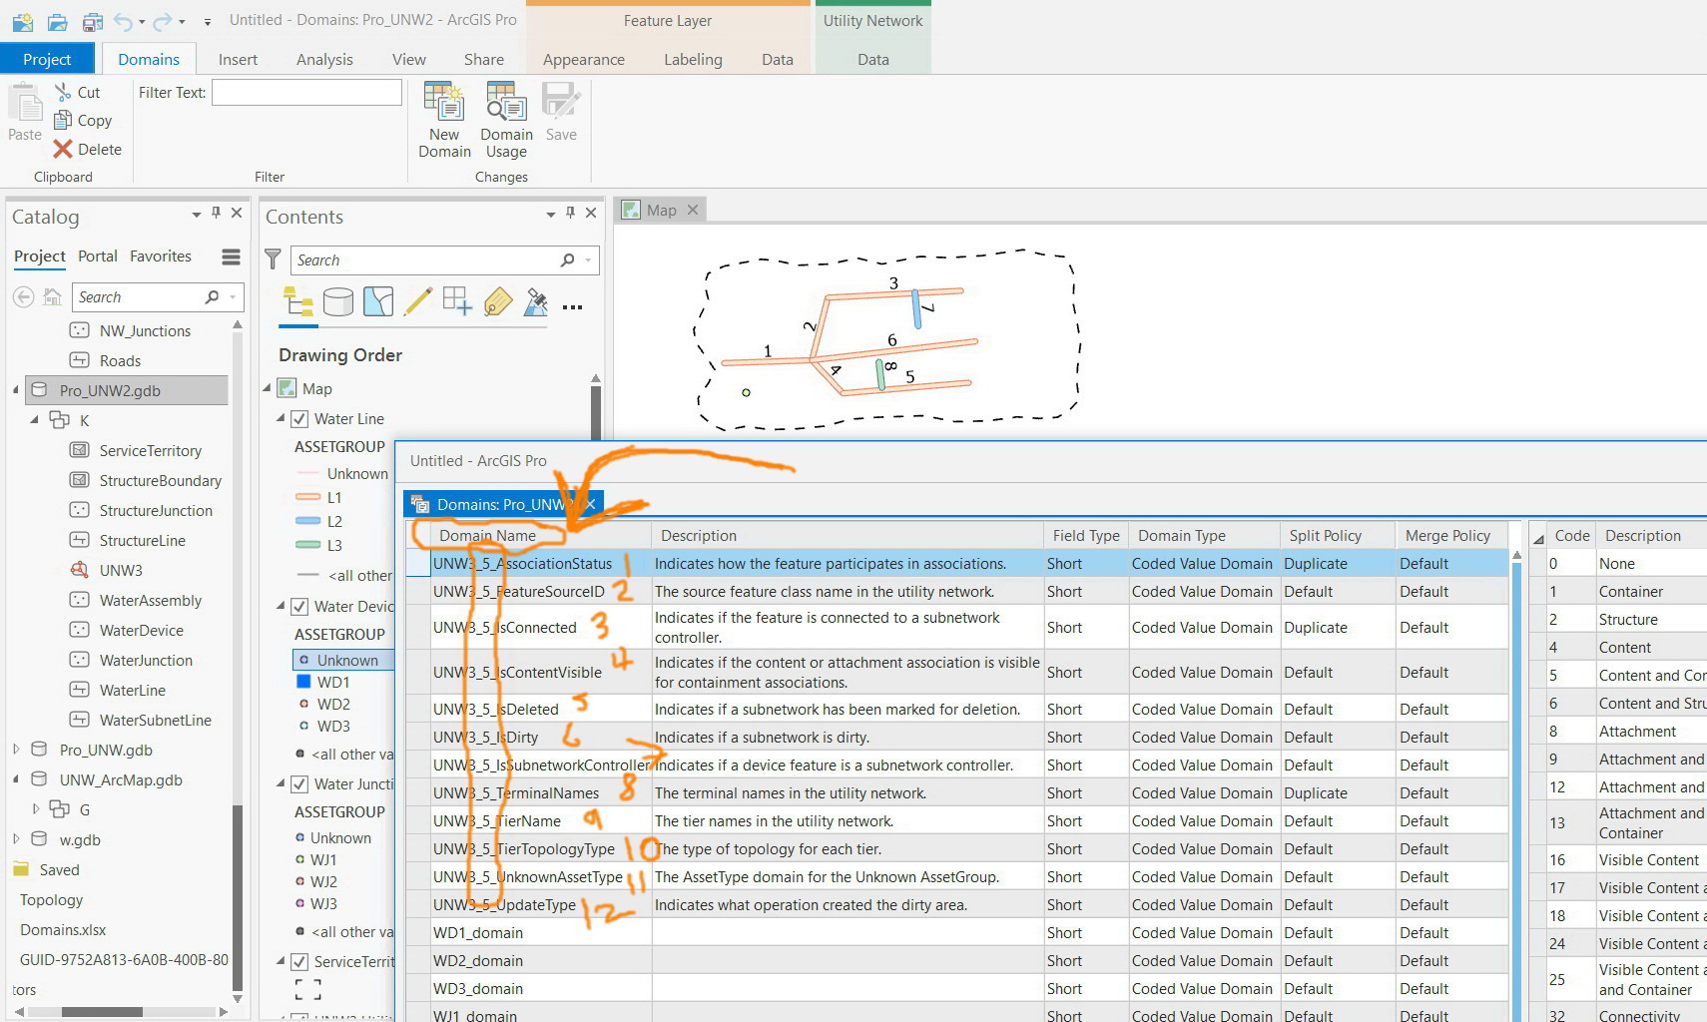This screenshot has width=1707, height=1022.
Task: Click List By Snapping icon
Action: click(457, 301)
